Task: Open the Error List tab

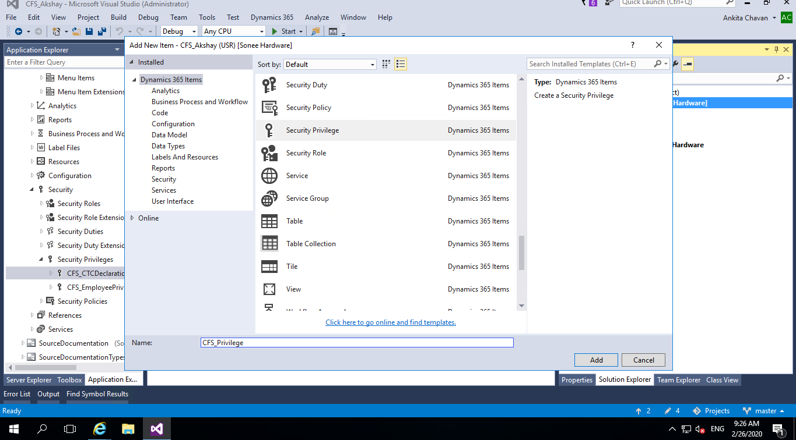Action: click(17, 394)
